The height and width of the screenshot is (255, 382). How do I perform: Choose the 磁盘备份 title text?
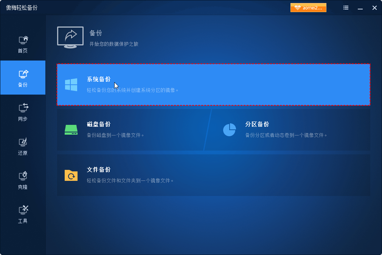99,124
